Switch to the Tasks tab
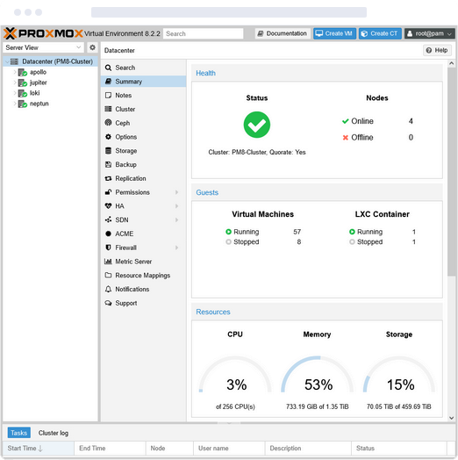458x460 pixels. (18, 433)
